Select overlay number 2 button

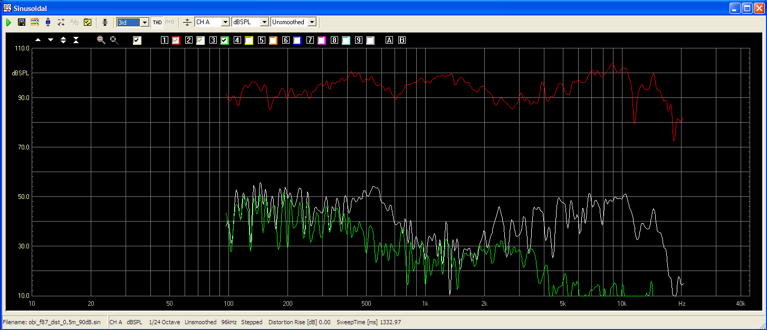point(189,41)
